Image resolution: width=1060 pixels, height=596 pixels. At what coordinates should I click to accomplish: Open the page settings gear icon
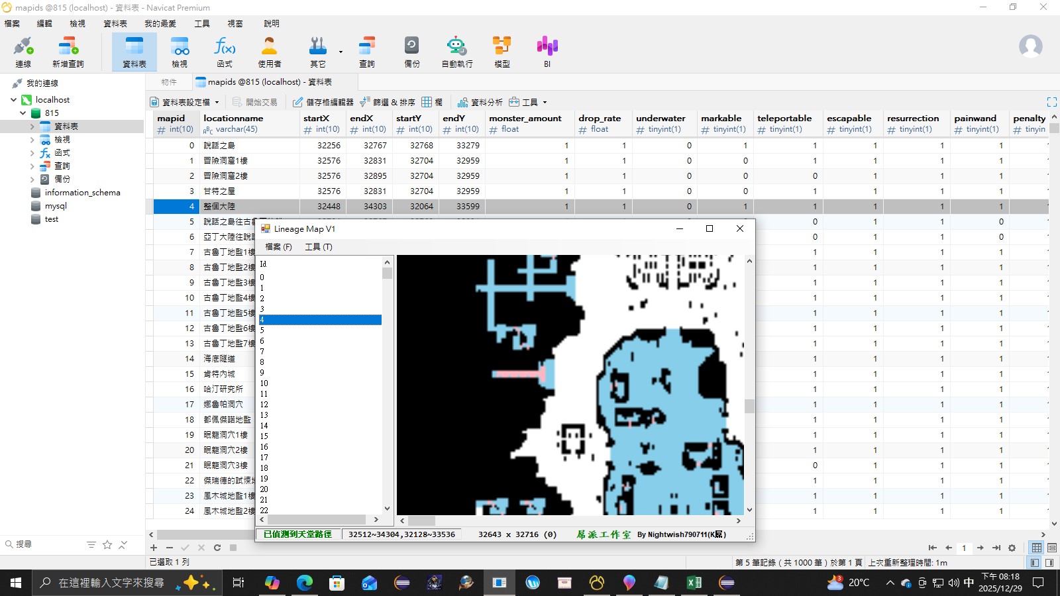[1012, 548]
